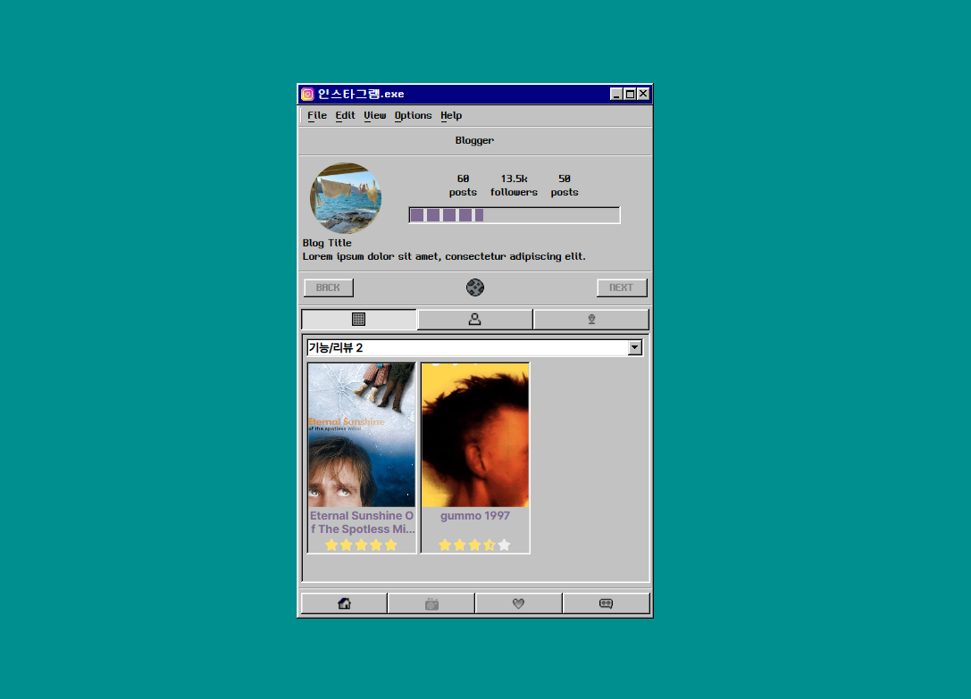Click the NEXT button
The width and height of the screenshot is (971, 699).
pos(622,287)
